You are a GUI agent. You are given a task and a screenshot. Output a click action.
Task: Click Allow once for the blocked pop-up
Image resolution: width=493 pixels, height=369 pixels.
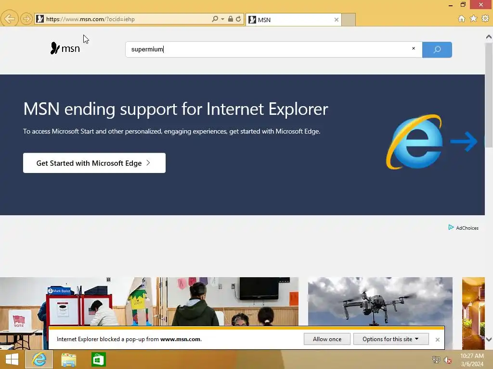coord(327,339)
